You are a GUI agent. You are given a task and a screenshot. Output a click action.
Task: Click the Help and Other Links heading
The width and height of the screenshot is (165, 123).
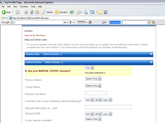(36, 40)
